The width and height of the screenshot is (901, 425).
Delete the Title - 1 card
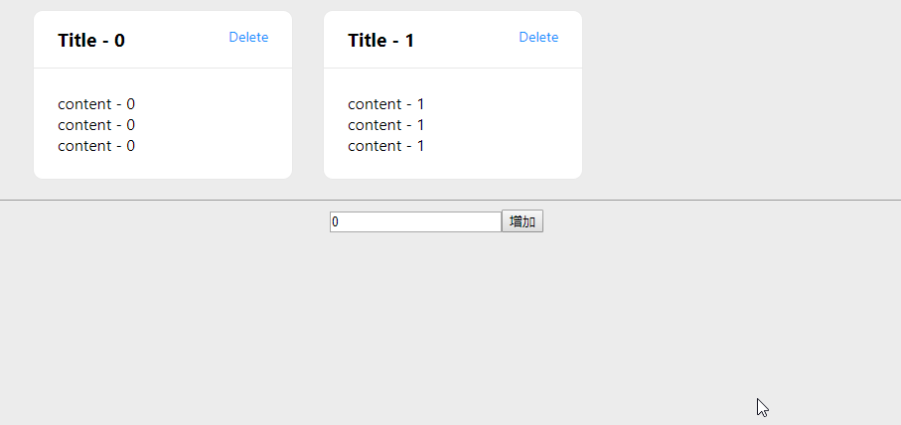pyautogui.click(x=538, y=38)
